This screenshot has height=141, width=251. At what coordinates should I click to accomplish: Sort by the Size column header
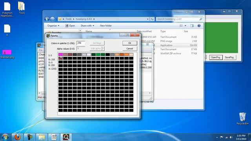[186, 31]
